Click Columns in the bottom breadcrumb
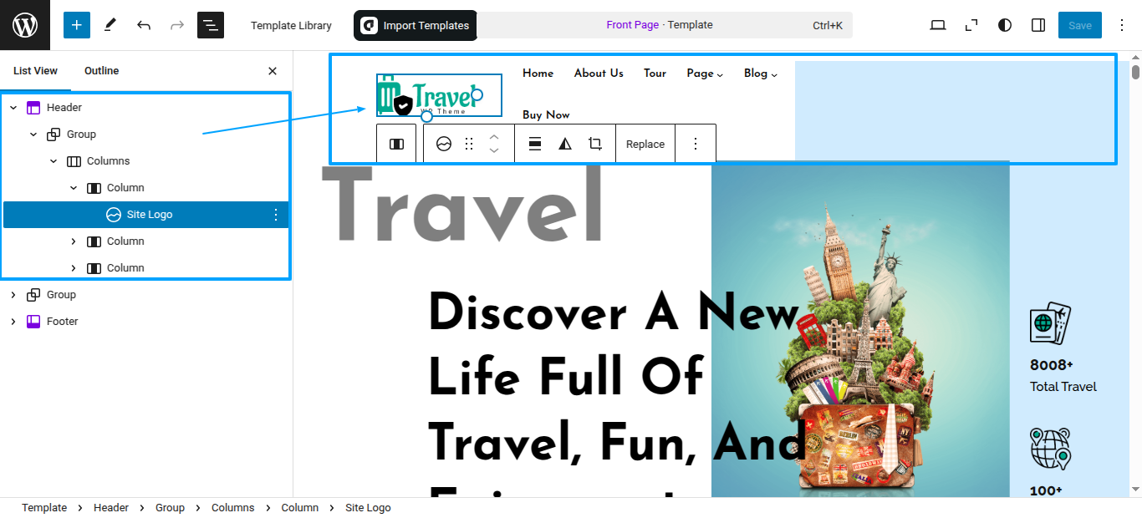This screenshot has width=1142, height=518. click(x=232, y=508)
